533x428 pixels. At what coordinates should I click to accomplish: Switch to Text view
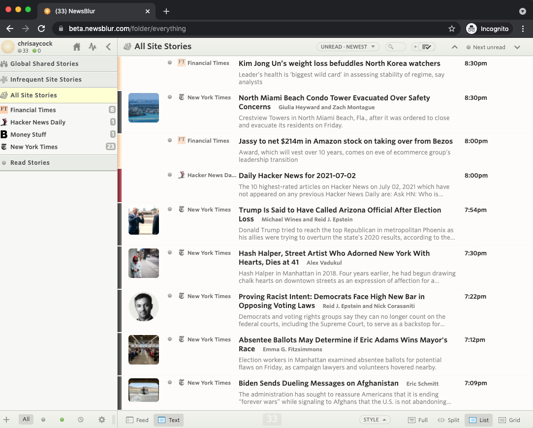coord(169,420)
